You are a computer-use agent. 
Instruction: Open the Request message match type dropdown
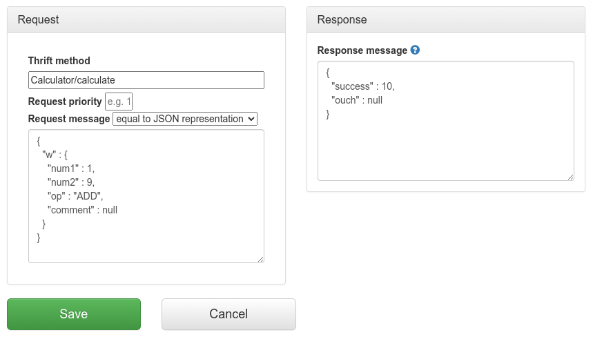[184, 119]
